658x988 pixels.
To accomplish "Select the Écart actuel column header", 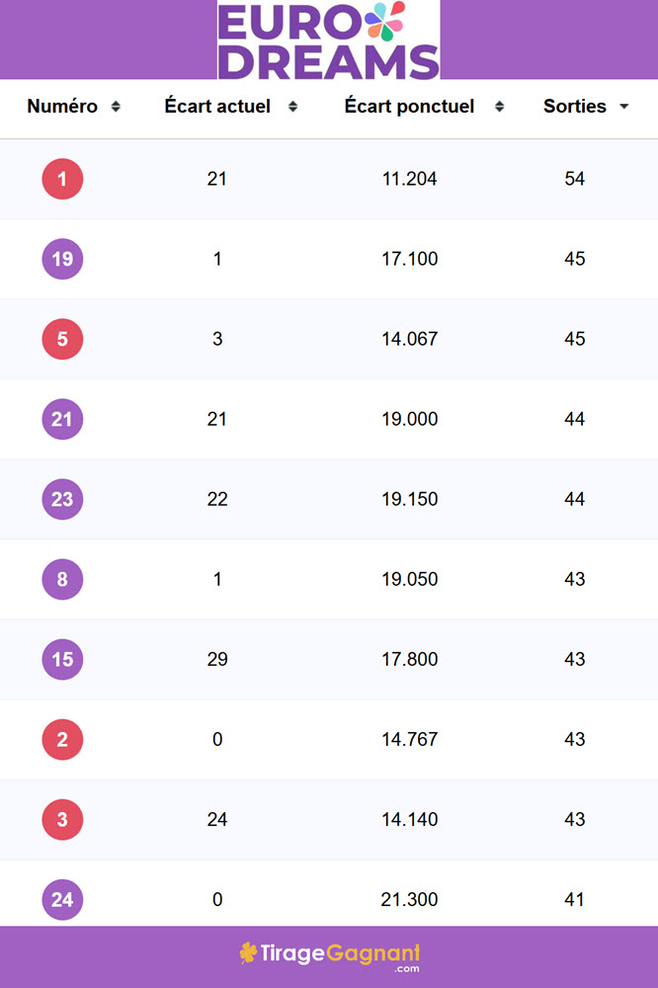I will (217, 106).
